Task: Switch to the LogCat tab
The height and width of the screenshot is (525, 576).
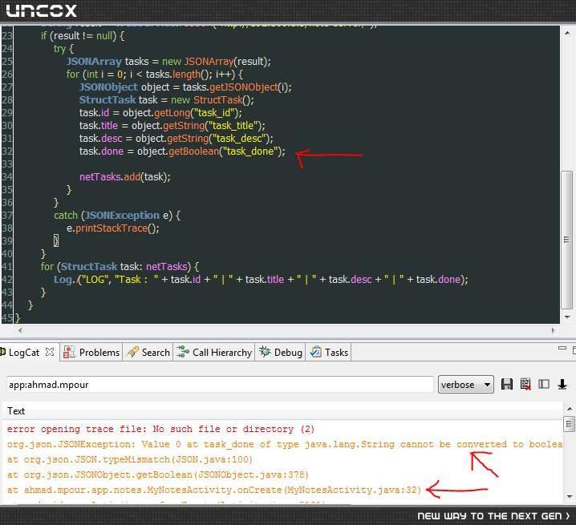Action: [24, 353]
